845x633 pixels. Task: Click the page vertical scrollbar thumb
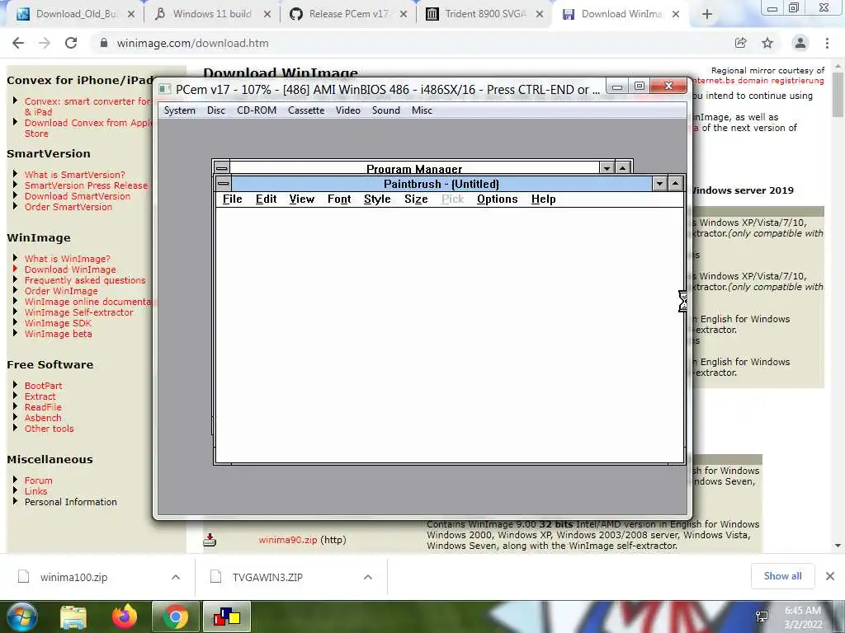(838, 94)
